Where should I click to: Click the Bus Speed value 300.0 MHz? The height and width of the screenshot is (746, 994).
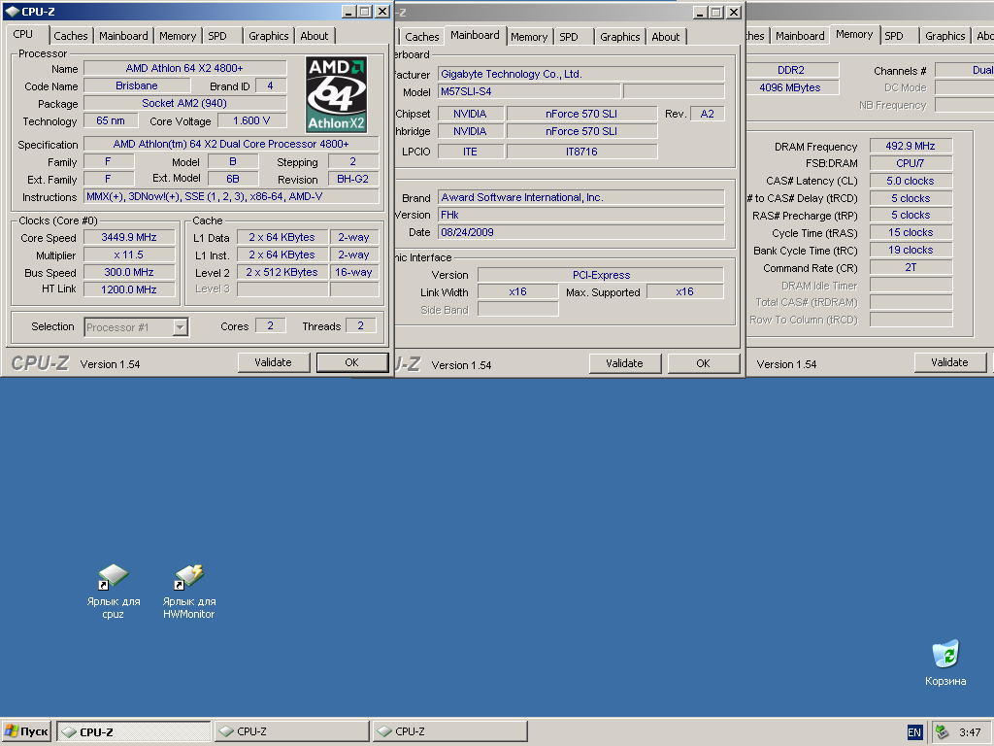point(129,272)
